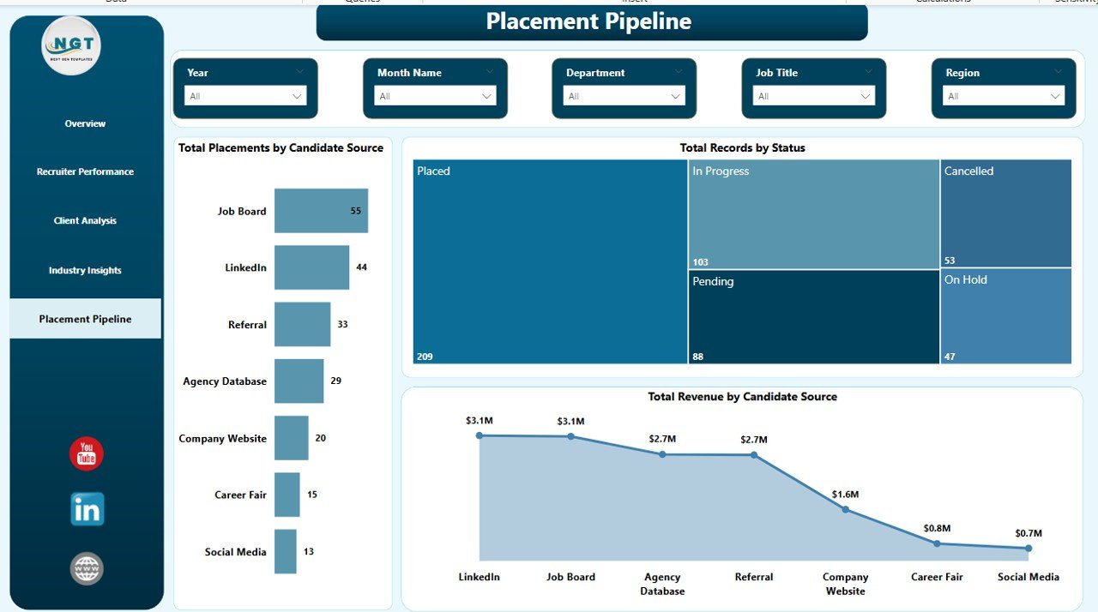Expand the Year slicer header chevron
This screenshot has height=612, width=1098.
300,72
